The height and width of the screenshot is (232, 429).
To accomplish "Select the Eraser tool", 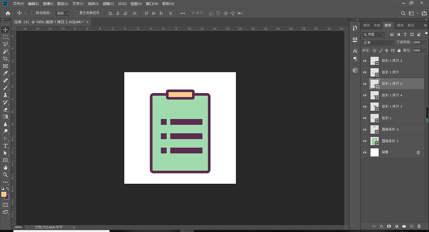I will (x=5, y=109).
